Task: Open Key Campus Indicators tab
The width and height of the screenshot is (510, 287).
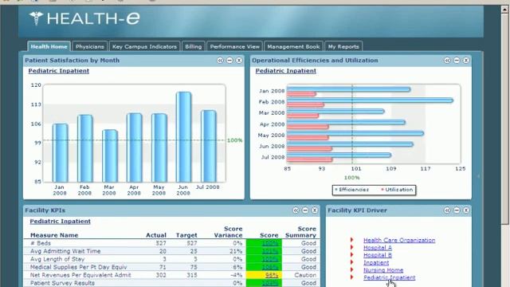Action: 144,46
